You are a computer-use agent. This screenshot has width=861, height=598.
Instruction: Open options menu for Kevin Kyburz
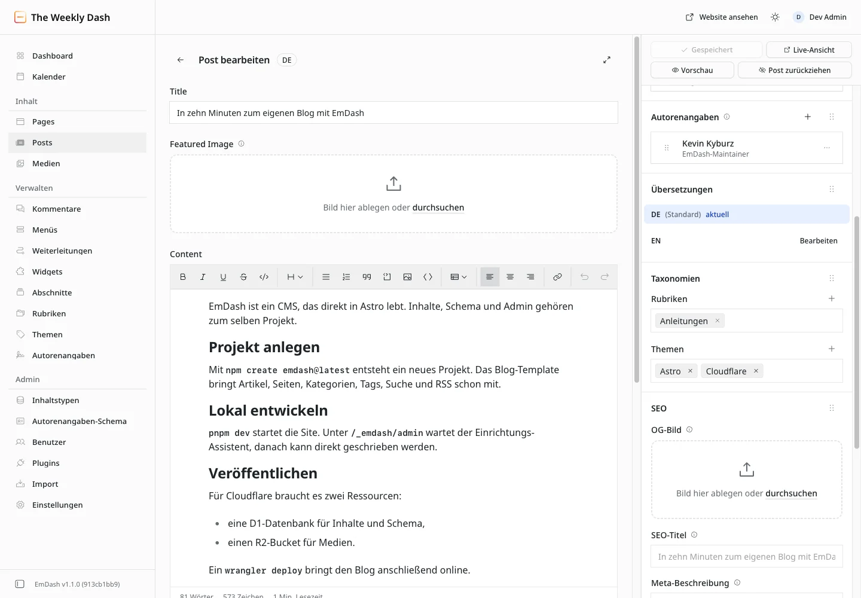827,148
